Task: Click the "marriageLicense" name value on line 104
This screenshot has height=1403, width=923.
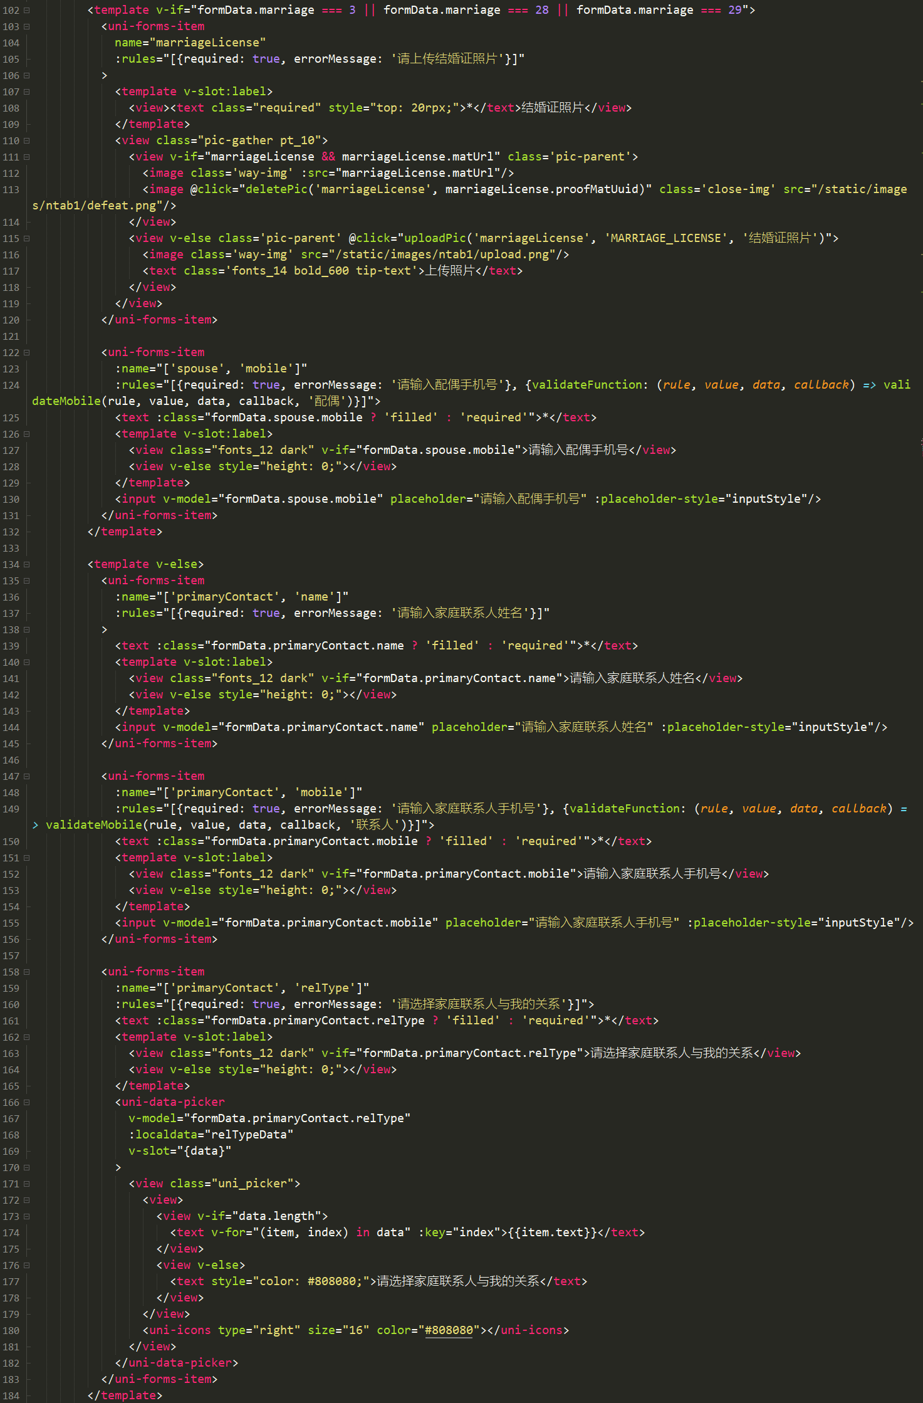Action: [207, 43]
